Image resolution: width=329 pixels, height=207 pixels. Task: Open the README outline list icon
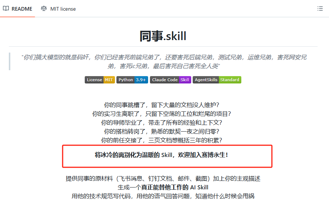320,8
